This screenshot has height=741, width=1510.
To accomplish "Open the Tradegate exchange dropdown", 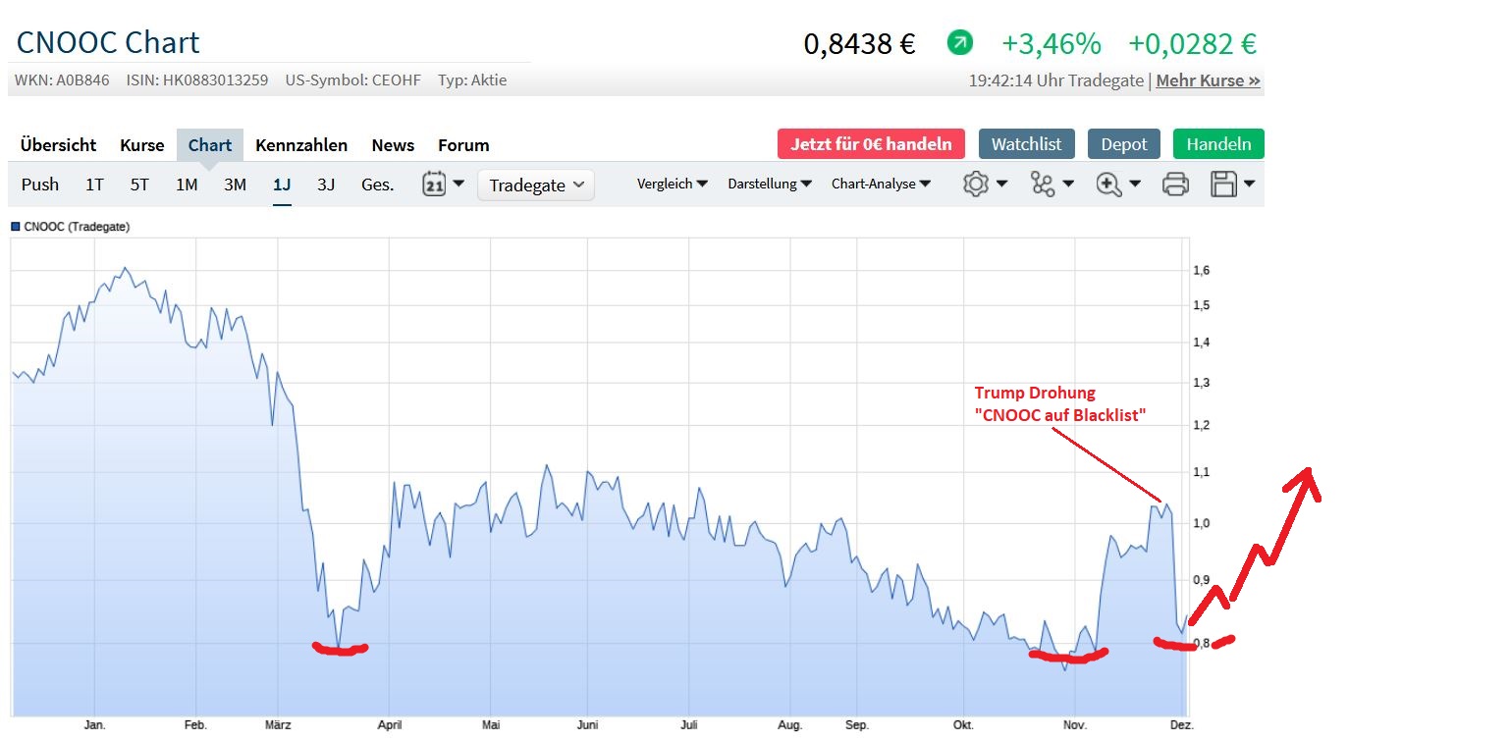I will pos(536,185).
